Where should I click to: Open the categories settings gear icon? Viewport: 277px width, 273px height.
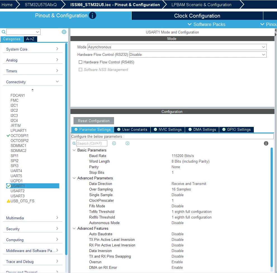pyautogui.click(x=64, y=32)
